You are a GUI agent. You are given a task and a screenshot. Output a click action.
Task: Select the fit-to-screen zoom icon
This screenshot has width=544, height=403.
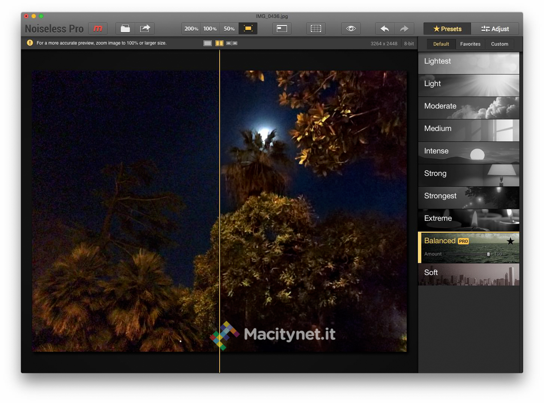[248, 29]
